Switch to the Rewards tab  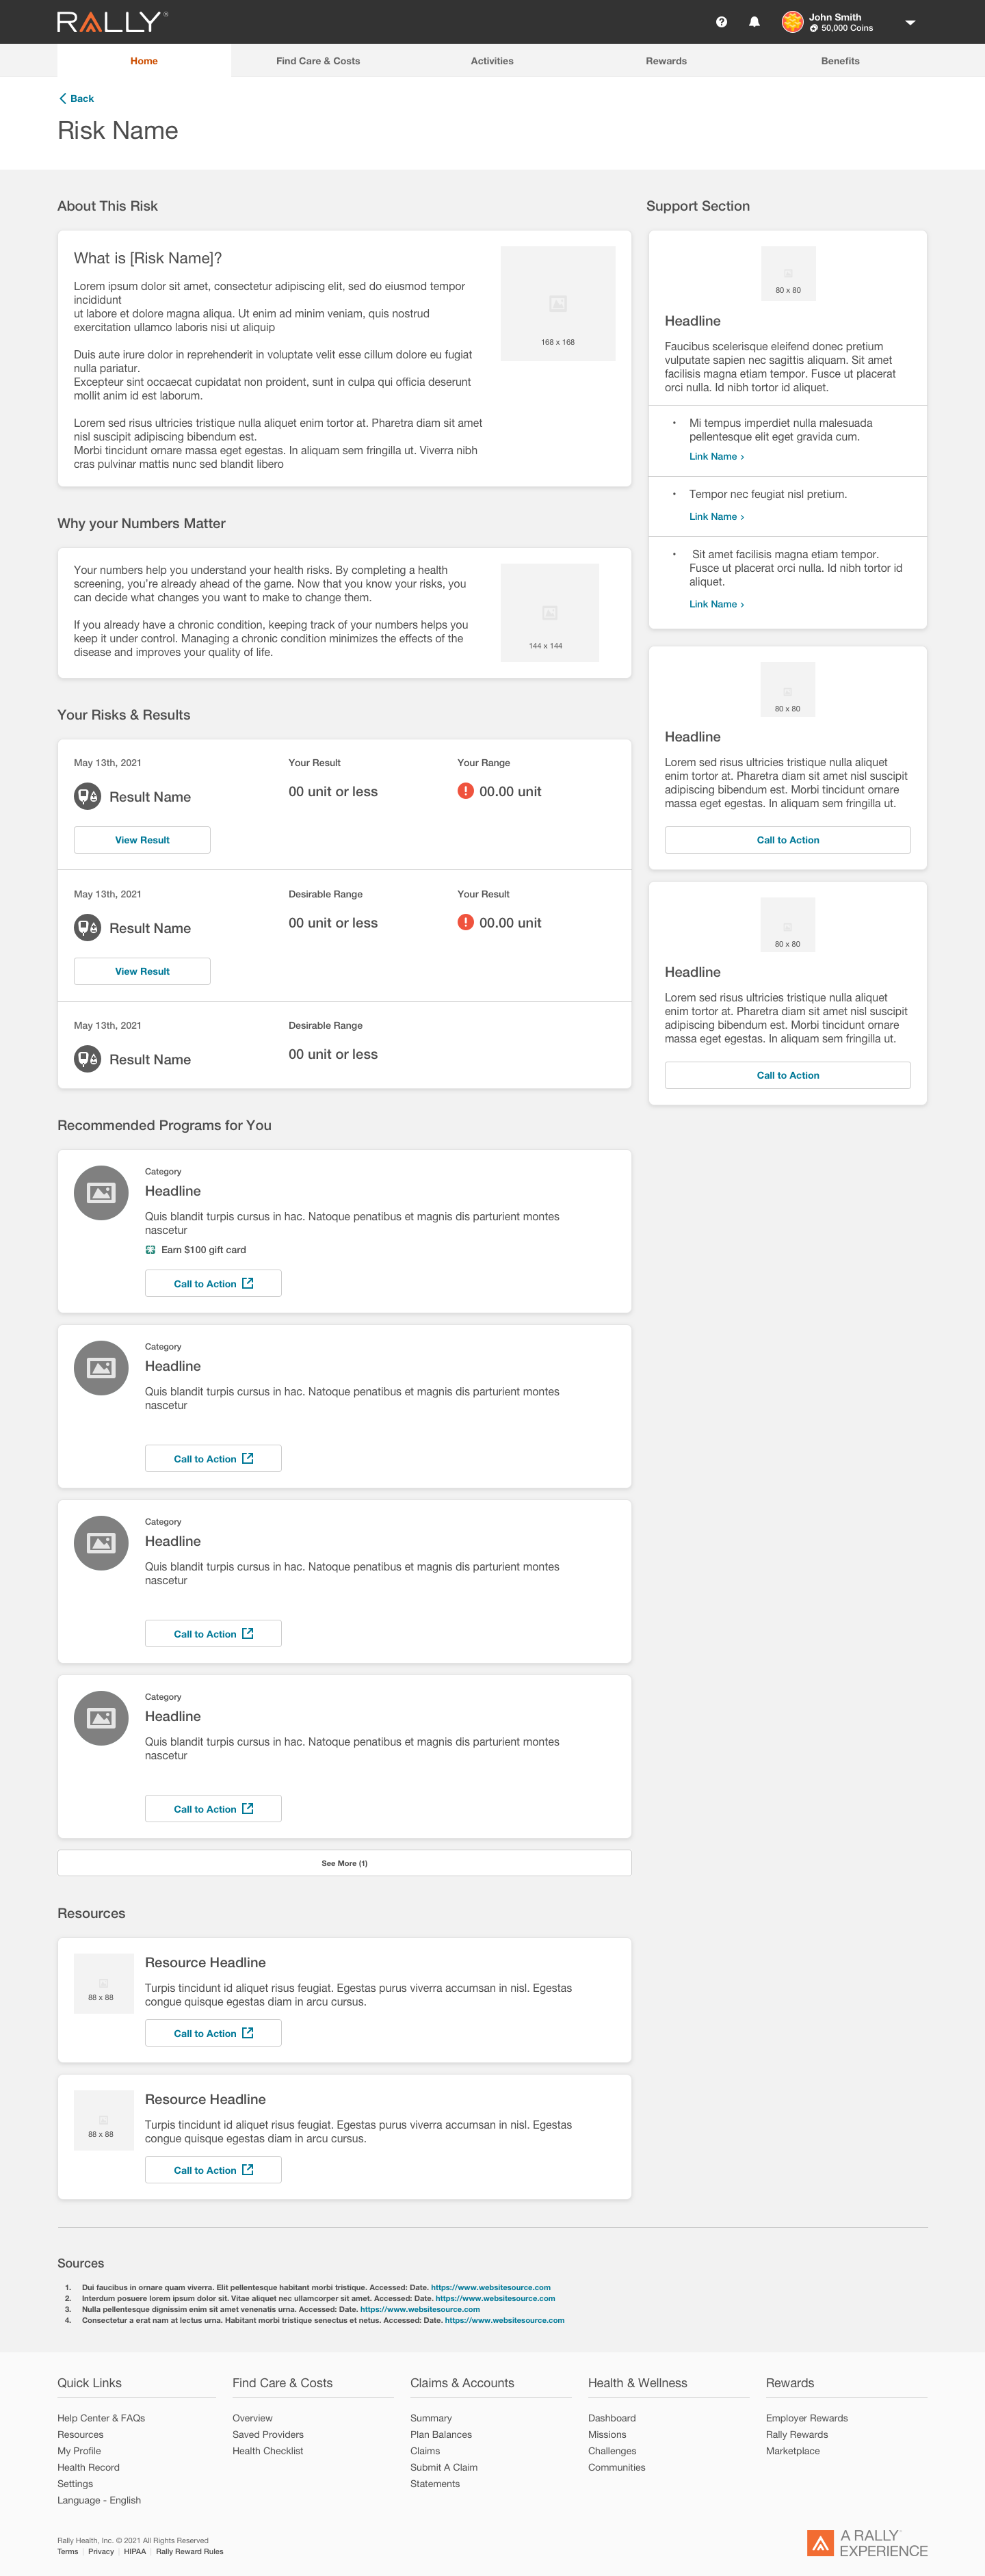[666, 61]
